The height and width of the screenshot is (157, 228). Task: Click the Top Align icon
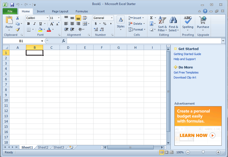point(66,18)
